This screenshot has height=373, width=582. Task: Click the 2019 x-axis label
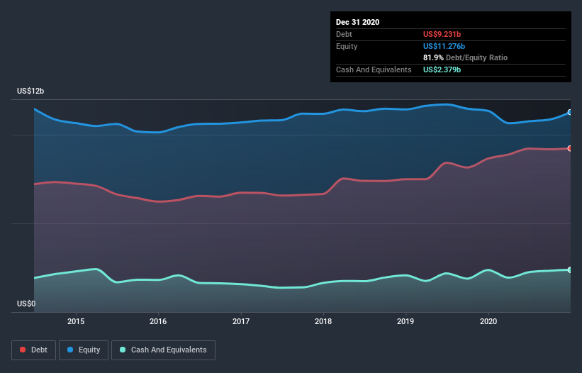pyautogui.click(x=405, y=321)
